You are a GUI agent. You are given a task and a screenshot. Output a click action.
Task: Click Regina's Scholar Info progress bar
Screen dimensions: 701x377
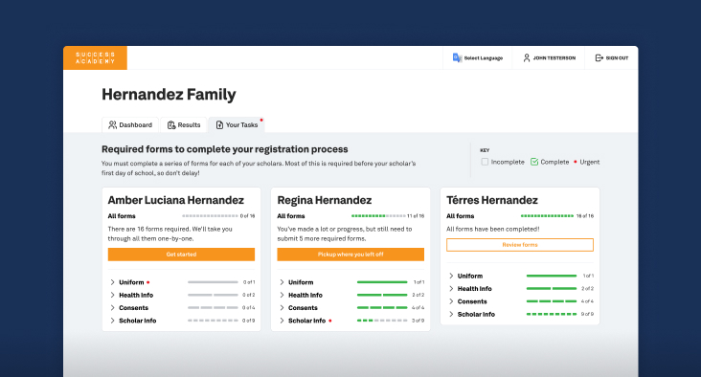[382, 321]
